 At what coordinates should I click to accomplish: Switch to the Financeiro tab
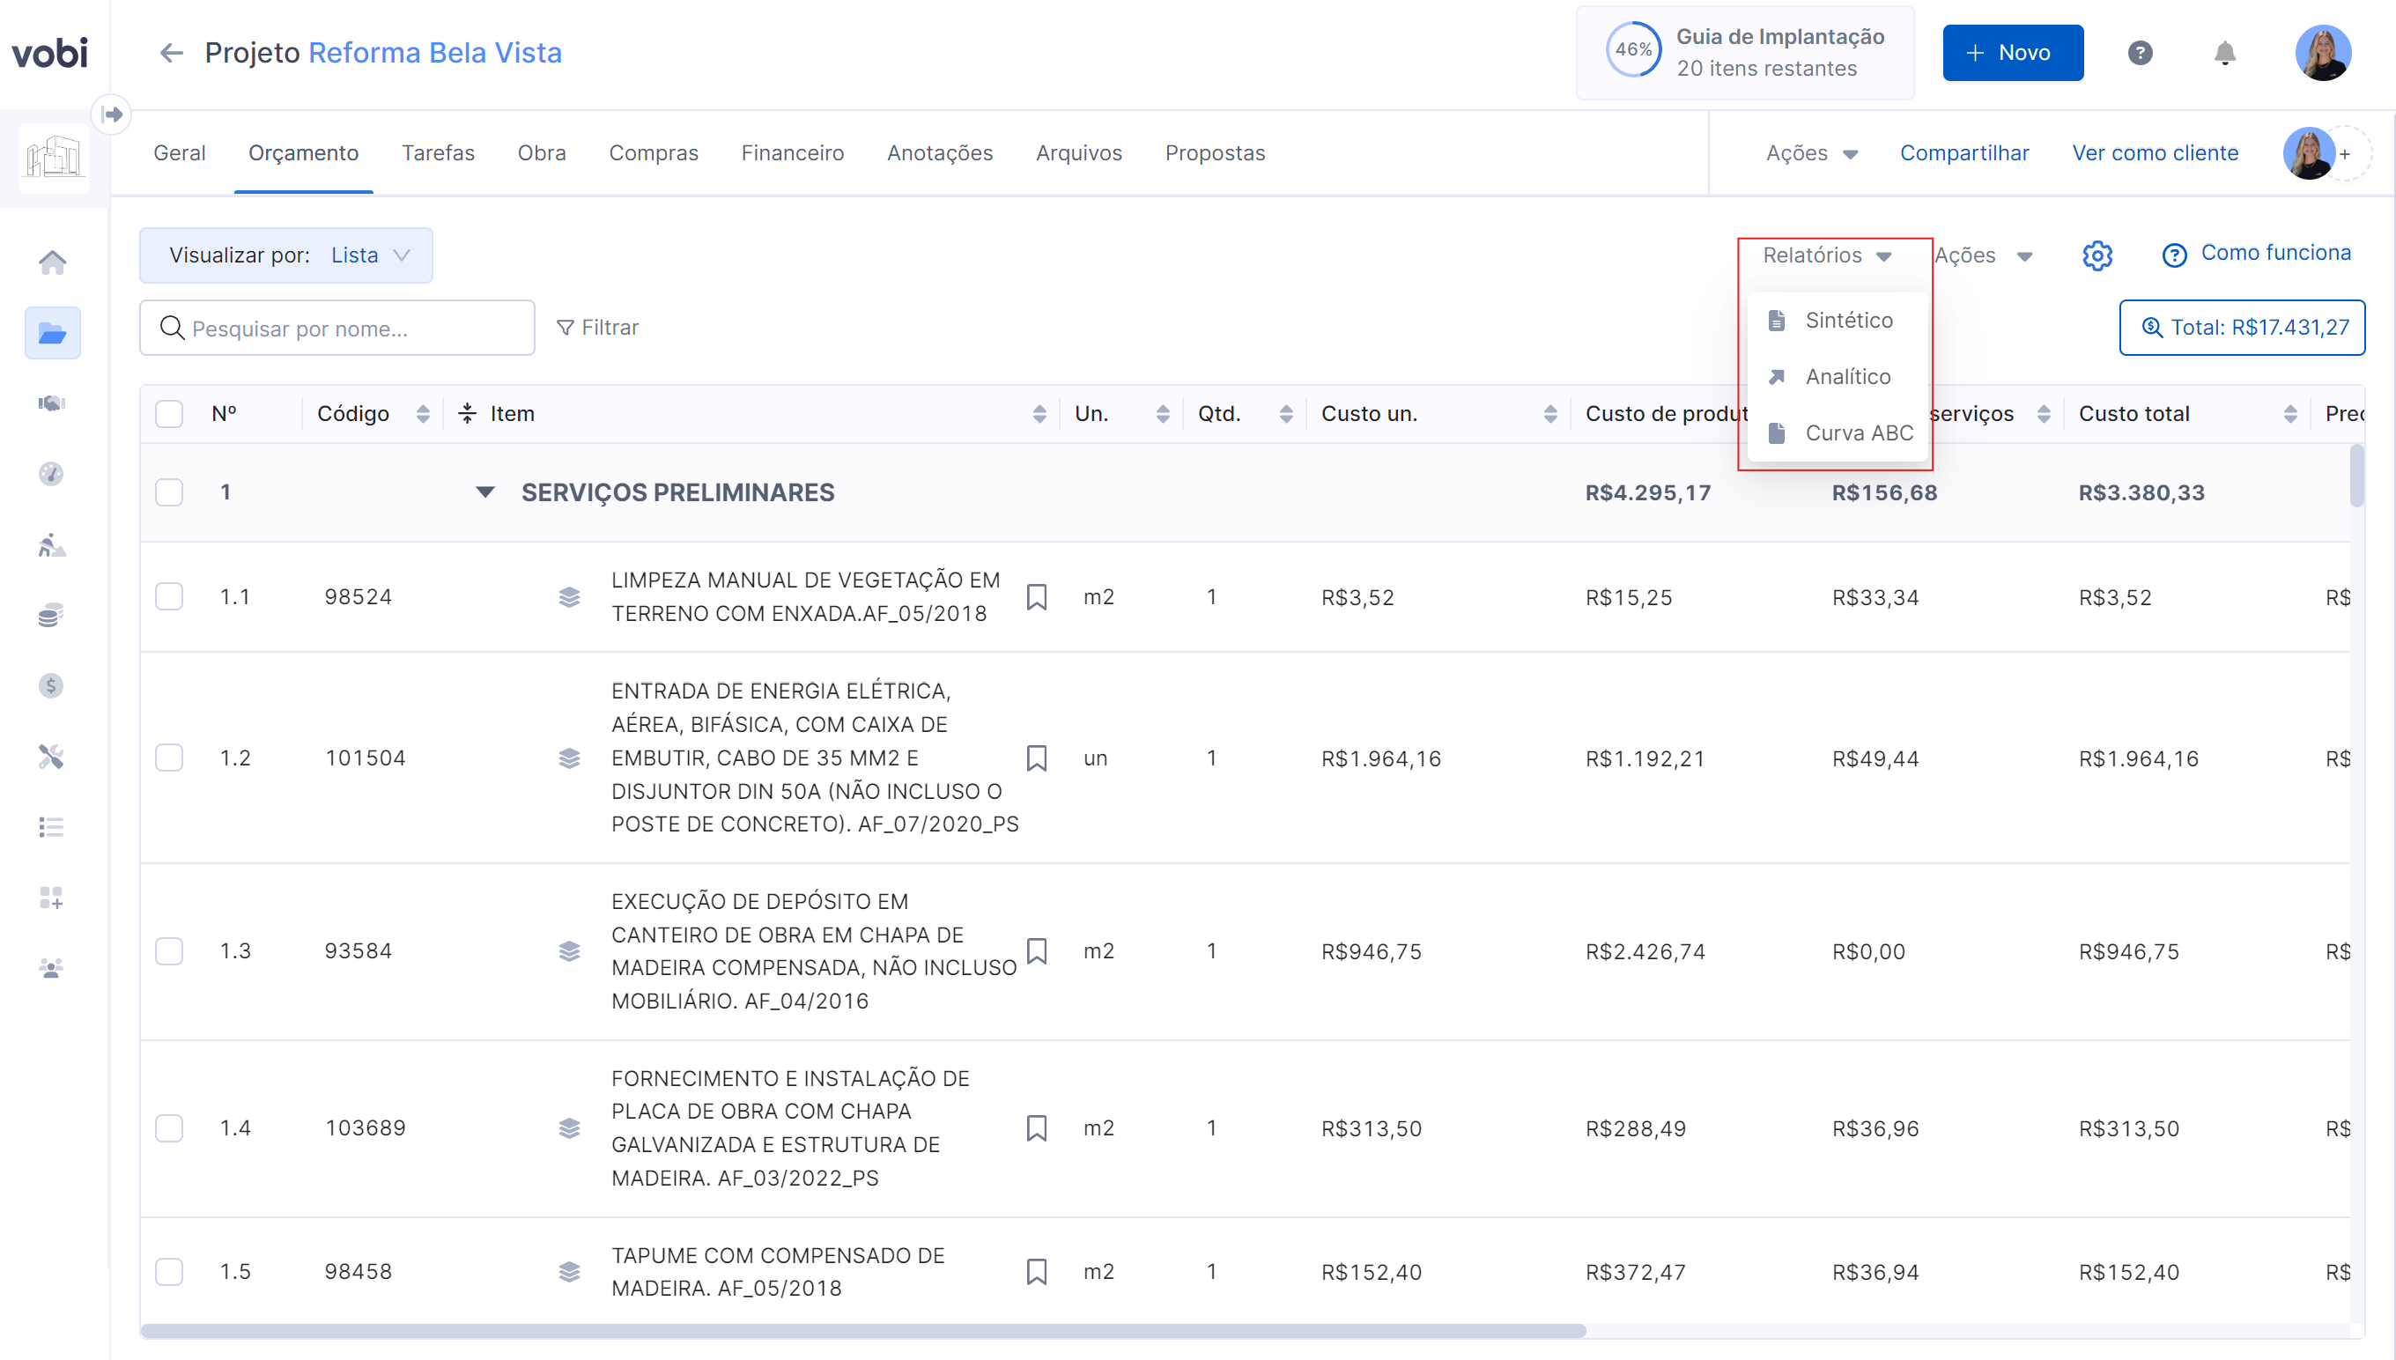point(792,153)
